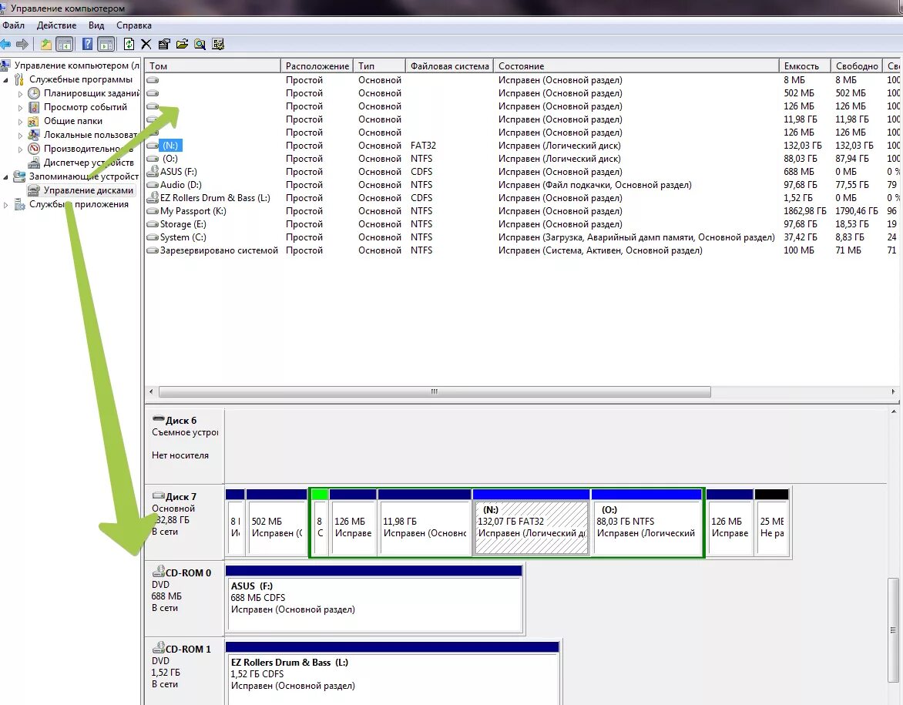Image resolution: width=903 pixels, height=705 pixels.
Task: Click the Производительность tree icon
Action: point(34,149)
